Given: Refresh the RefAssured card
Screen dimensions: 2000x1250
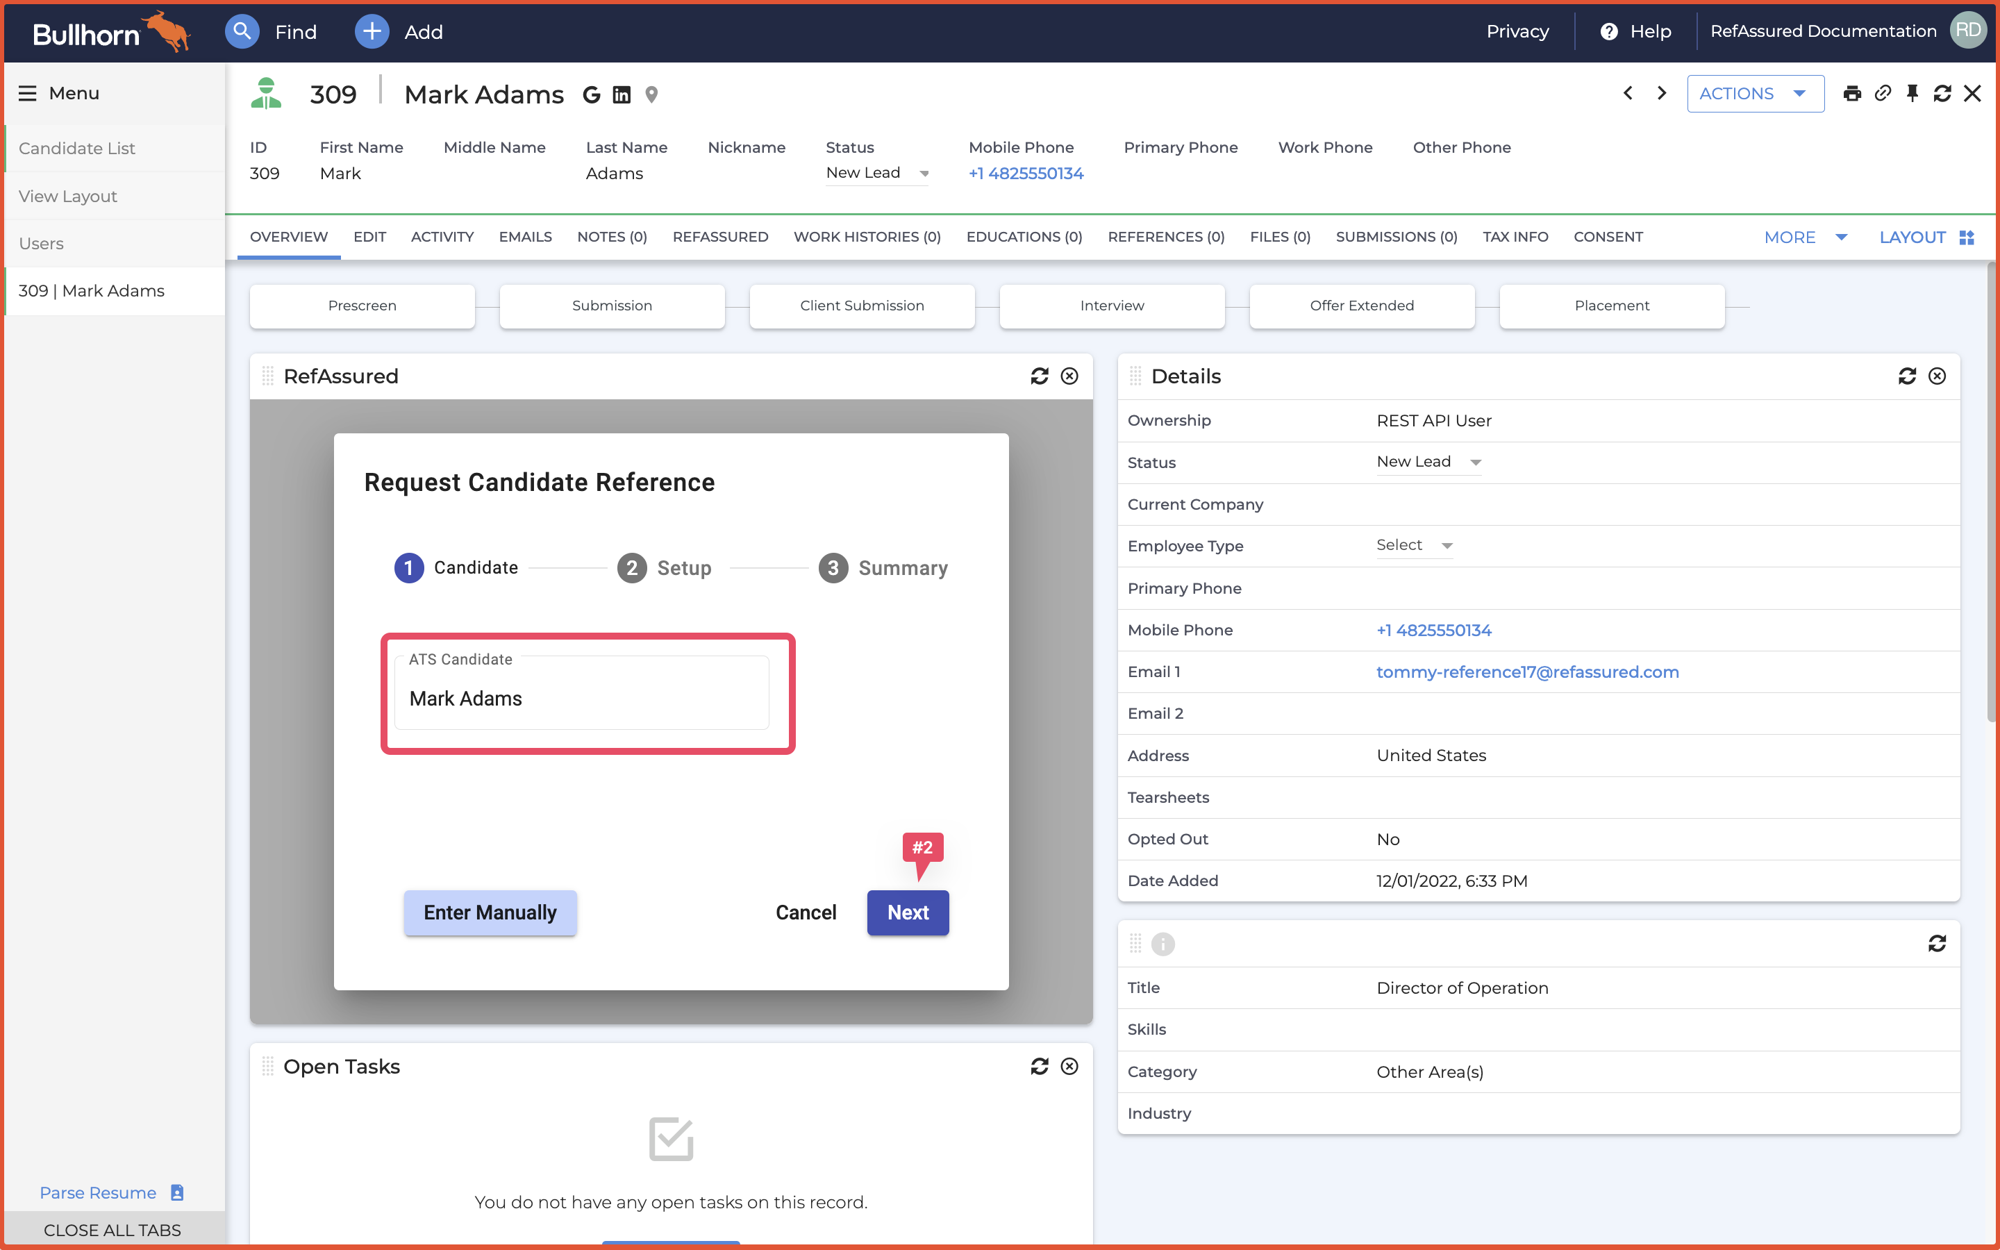Looking at the screenshot, I should click(x=1040, y=376).
